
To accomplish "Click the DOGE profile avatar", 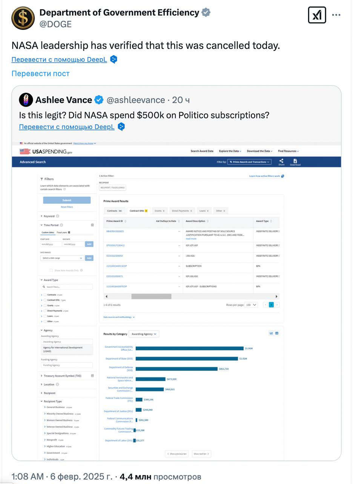I will [23, 18].
